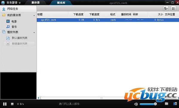This screenshot has height=108, width=179.
Task: Open the 吉吉影音 main menu dropdown
Action: point(20,3)
